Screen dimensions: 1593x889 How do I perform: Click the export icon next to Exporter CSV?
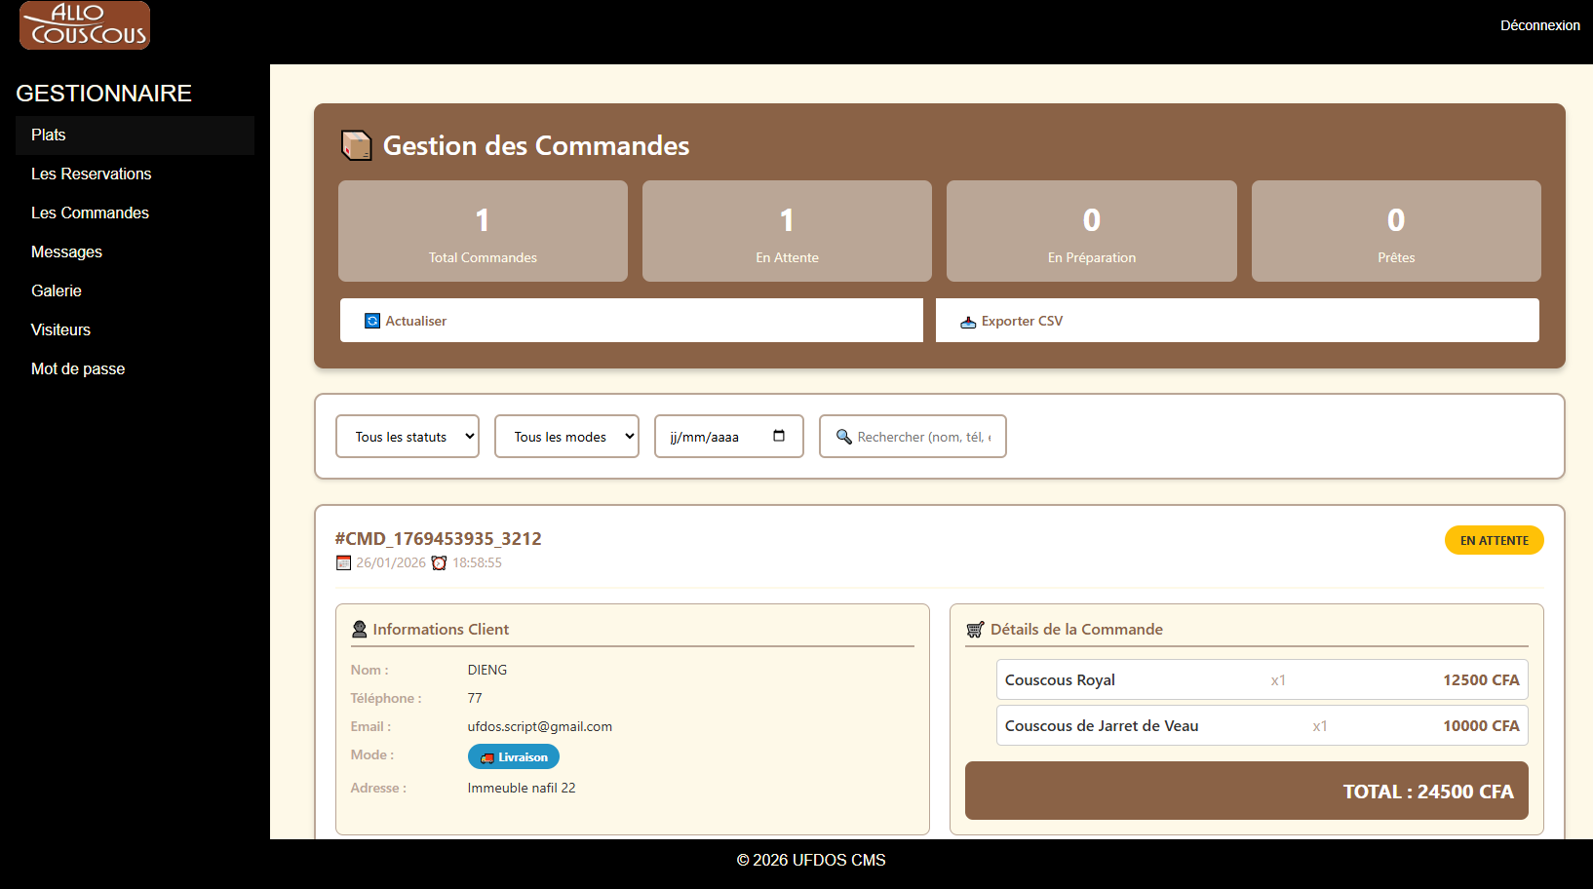coord(968,322)
